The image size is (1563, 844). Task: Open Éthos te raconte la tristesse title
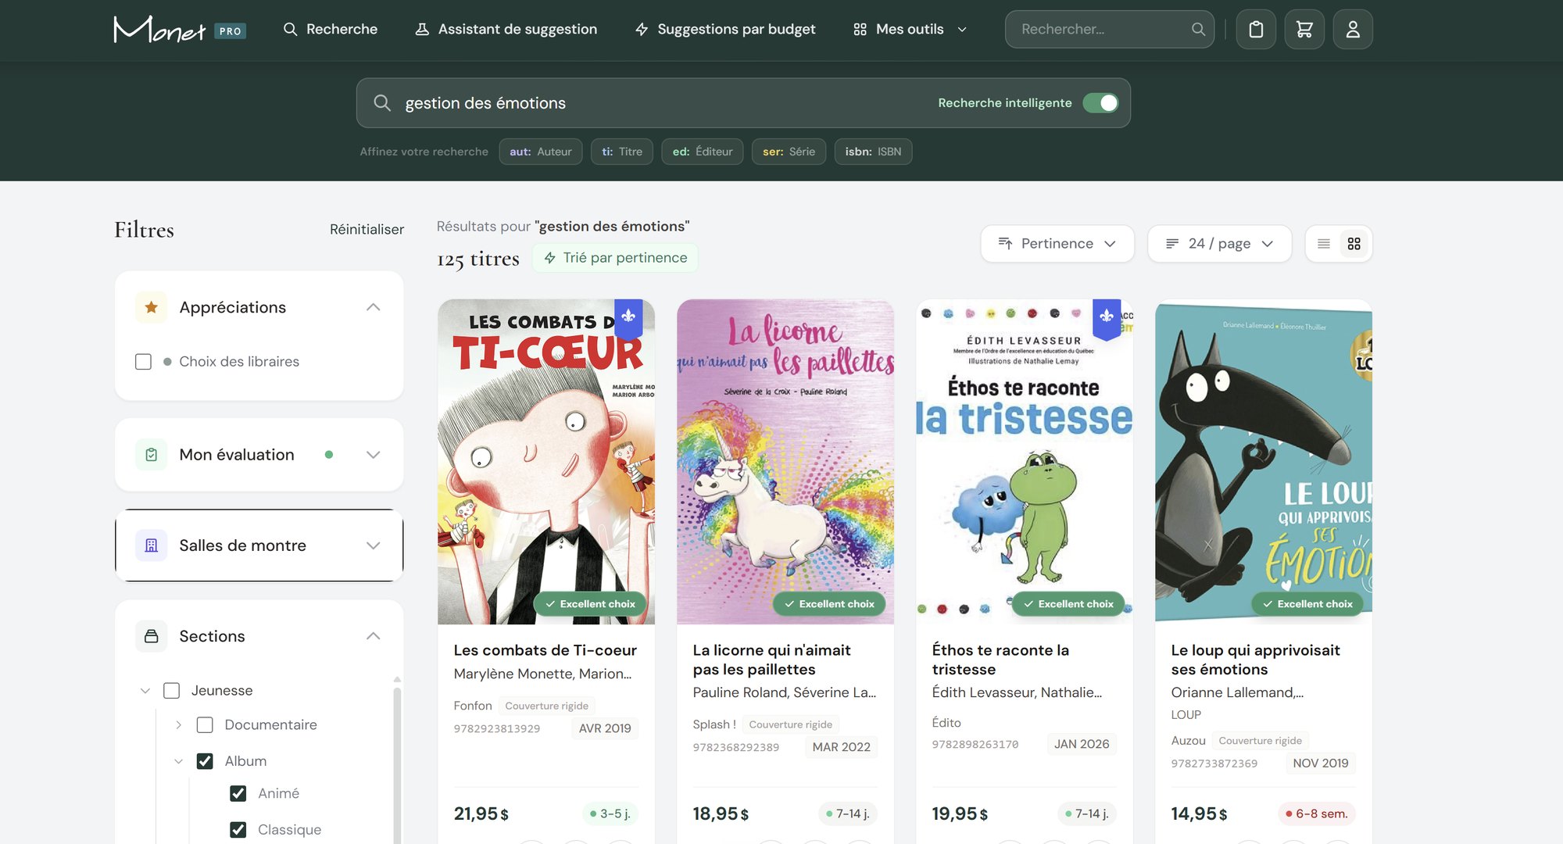1000,660
